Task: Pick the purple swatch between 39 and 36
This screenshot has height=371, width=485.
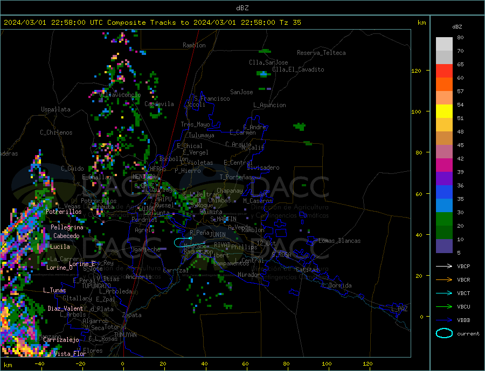Action: click(444, 179)
